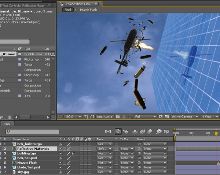Open the composition mini-flowchart icon
This screenshot has height=175, width=220.
[x=109, y=131]
